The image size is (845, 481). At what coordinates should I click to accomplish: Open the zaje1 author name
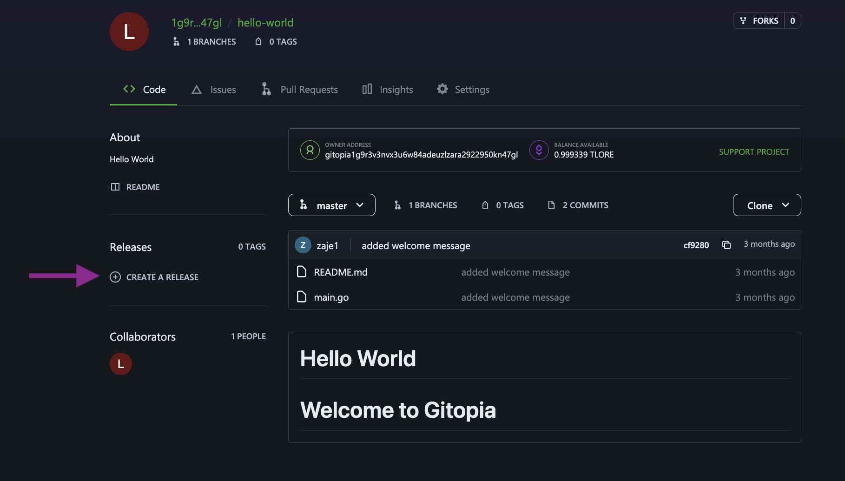(328, 245)
